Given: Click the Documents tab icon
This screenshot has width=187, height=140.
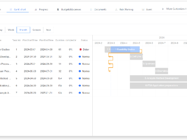Looking at the screenshot, I should (91, 10).
